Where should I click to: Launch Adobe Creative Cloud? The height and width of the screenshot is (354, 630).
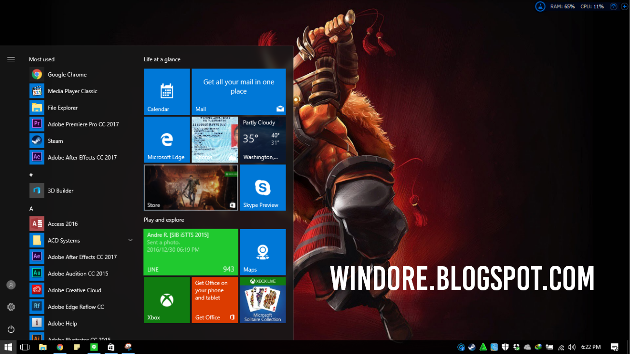[x=81, y=290]
